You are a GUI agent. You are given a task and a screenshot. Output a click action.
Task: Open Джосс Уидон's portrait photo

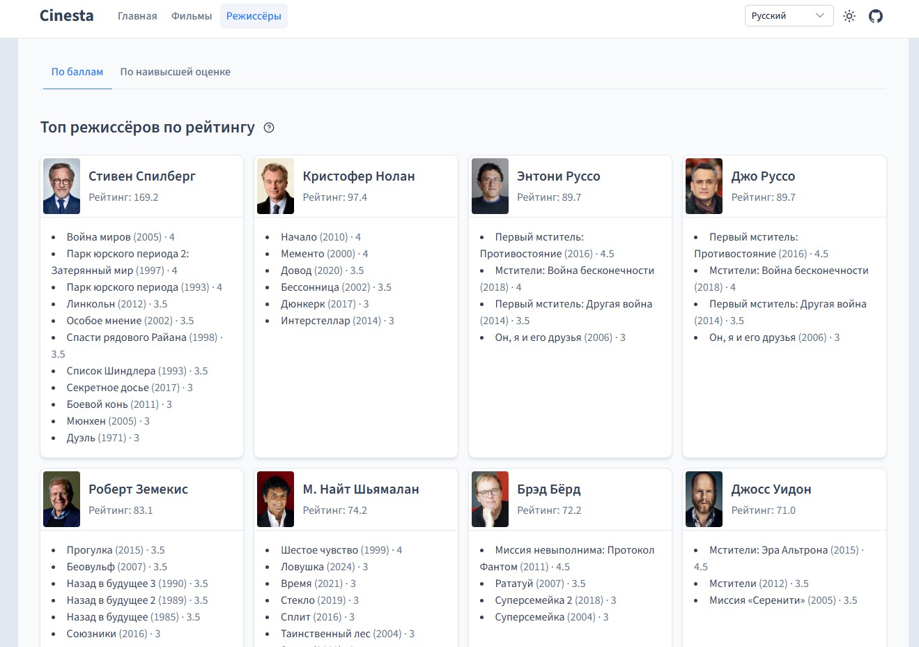(x=704, y=499)
